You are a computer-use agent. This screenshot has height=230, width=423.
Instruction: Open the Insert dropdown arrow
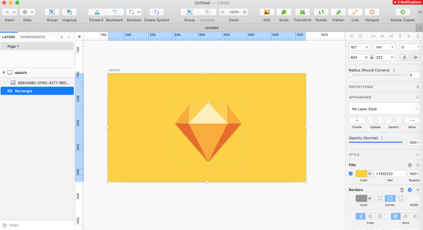click(14, 12)
